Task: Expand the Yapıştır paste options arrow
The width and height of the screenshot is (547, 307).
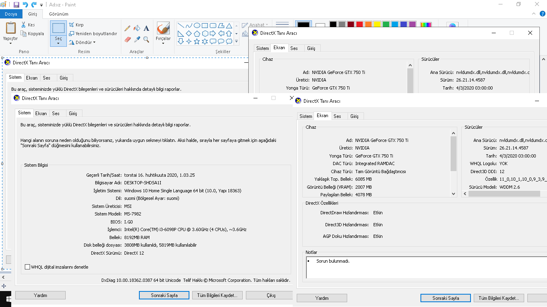Action: [x=10, y=43]
